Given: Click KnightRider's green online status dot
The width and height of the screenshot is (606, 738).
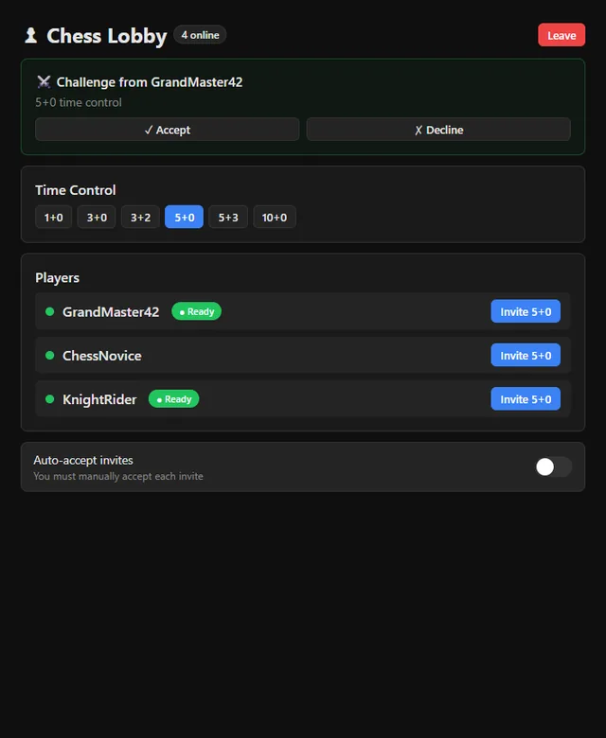Looking at the screenshot, I should tap(49, 399).
